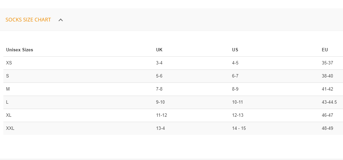
Task: Select the XXL size row label
Action: 10,128
